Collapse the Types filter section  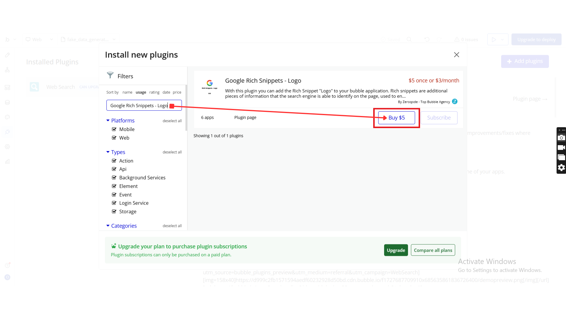108,152
